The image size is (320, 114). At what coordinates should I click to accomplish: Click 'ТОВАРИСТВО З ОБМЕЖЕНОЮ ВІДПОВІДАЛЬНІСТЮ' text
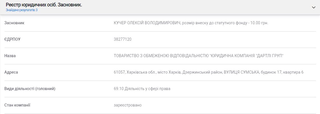[161, 56]
